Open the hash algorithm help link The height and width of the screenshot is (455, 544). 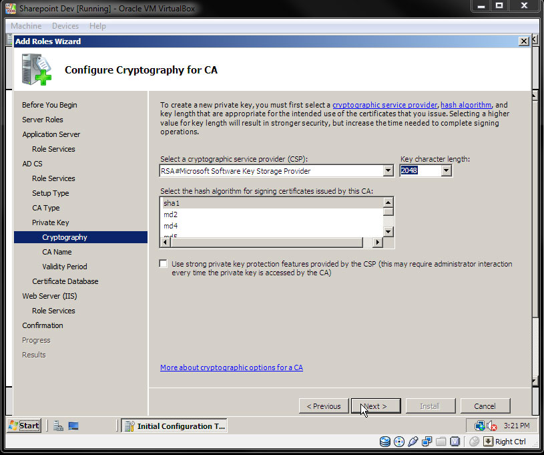click(466, 105)
